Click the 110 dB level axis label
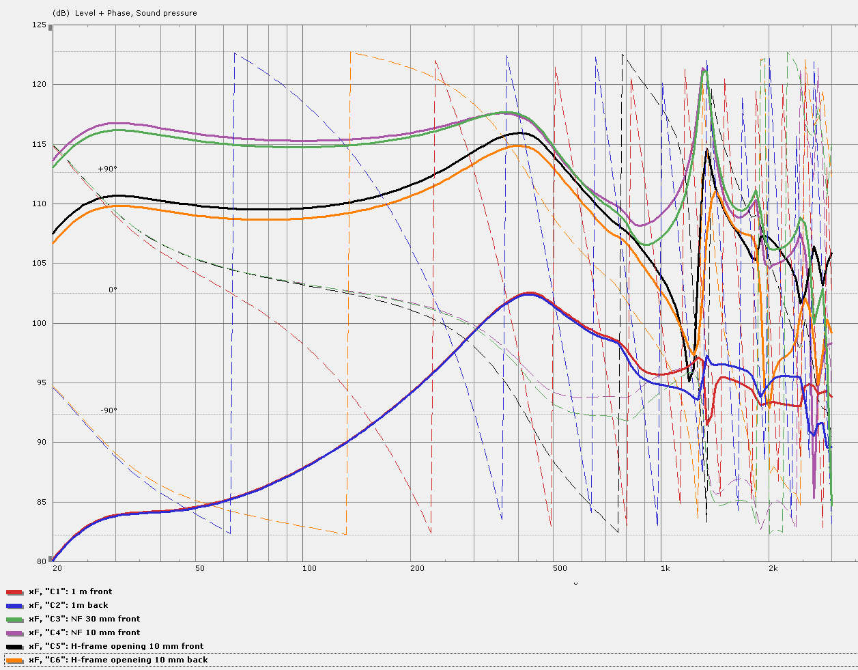The height and width of the screenshot is (670, 858). 39,204
